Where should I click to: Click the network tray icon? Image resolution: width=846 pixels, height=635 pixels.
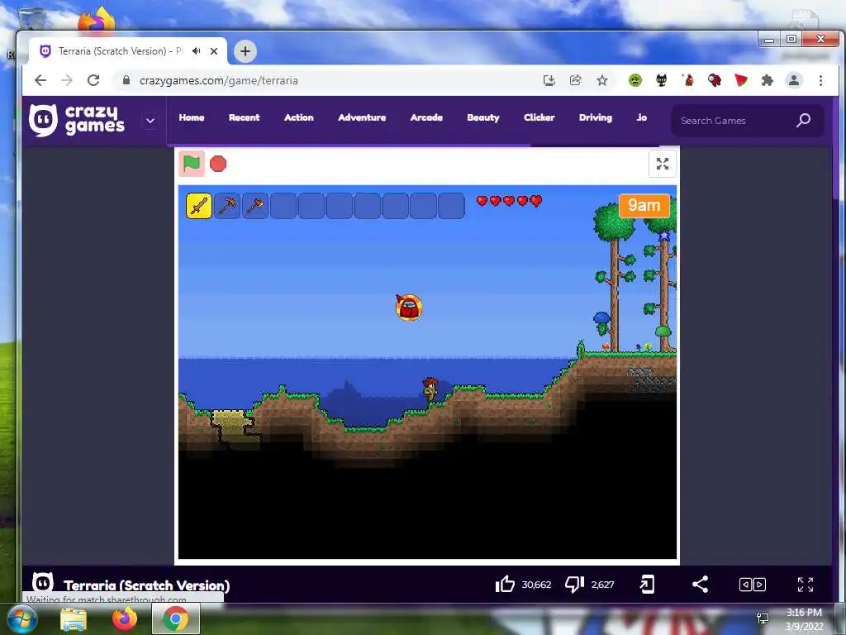point(763,618)
